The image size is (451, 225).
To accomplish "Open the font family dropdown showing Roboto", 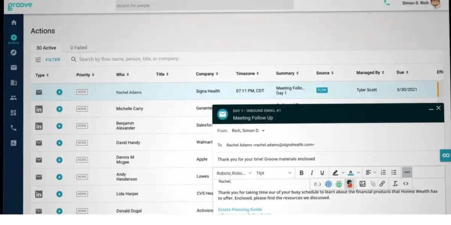I will click(x=234, y=173).
